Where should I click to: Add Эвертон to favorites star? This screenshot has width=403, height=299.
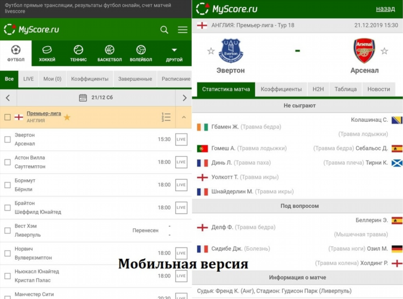click(x=211, y=51)
